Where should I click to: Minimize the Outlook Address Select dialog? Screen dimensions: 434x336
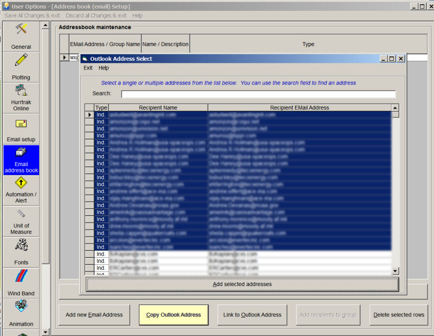click(x=384, y=59)
